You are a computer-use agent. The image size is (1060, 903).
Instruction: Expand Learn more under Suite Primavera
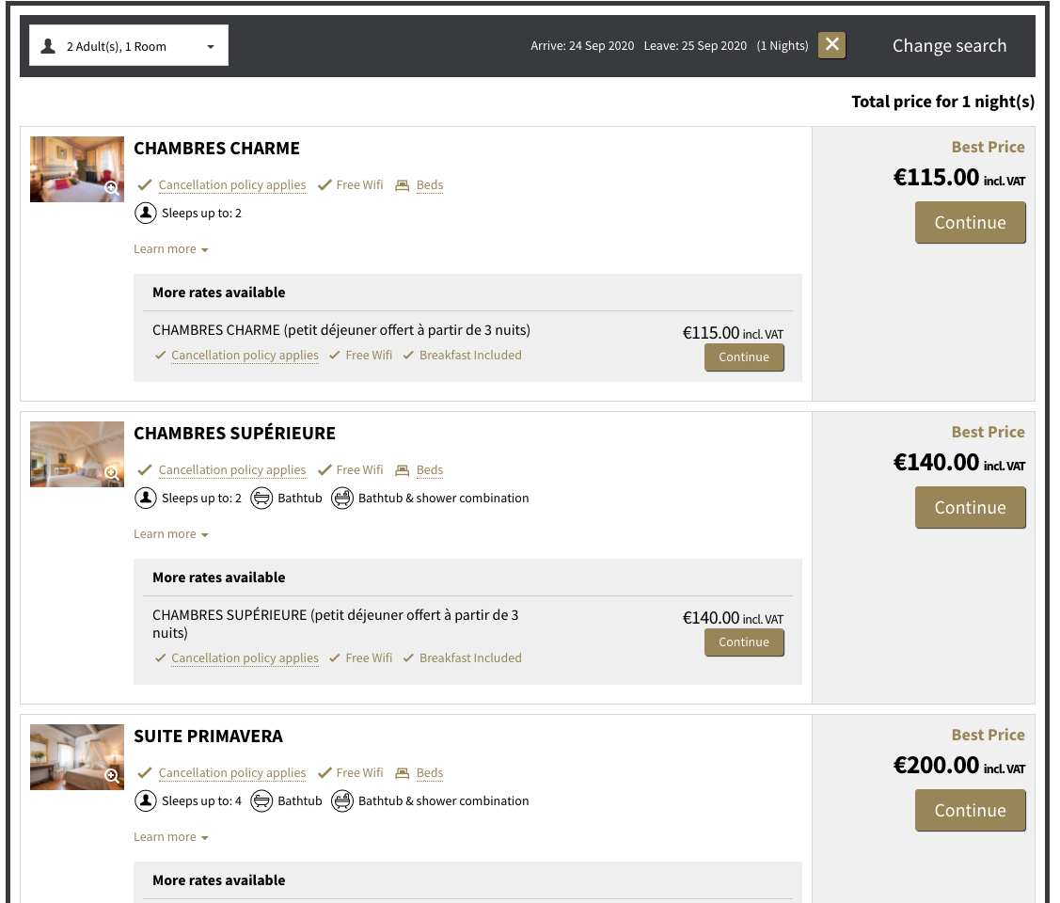point(170,837)
